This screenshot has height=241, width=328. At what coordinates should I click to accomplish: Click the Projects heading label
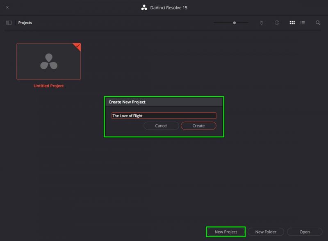[x=25, y=23]
